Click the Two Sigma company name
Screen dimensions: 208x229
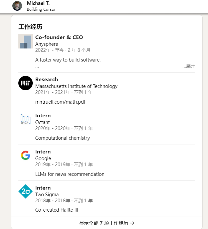point(47,194)
